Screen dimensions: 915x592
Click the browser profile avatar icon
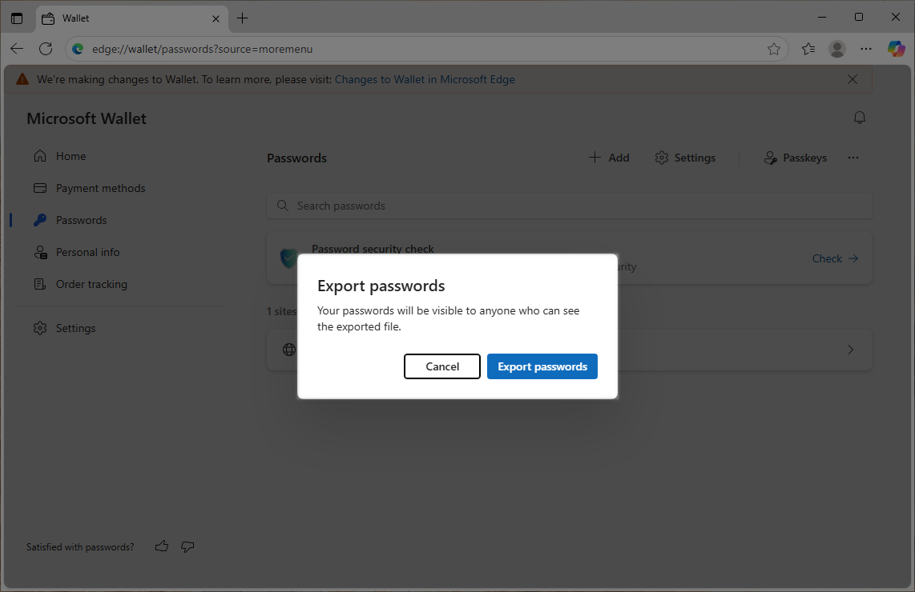(837, 49)
